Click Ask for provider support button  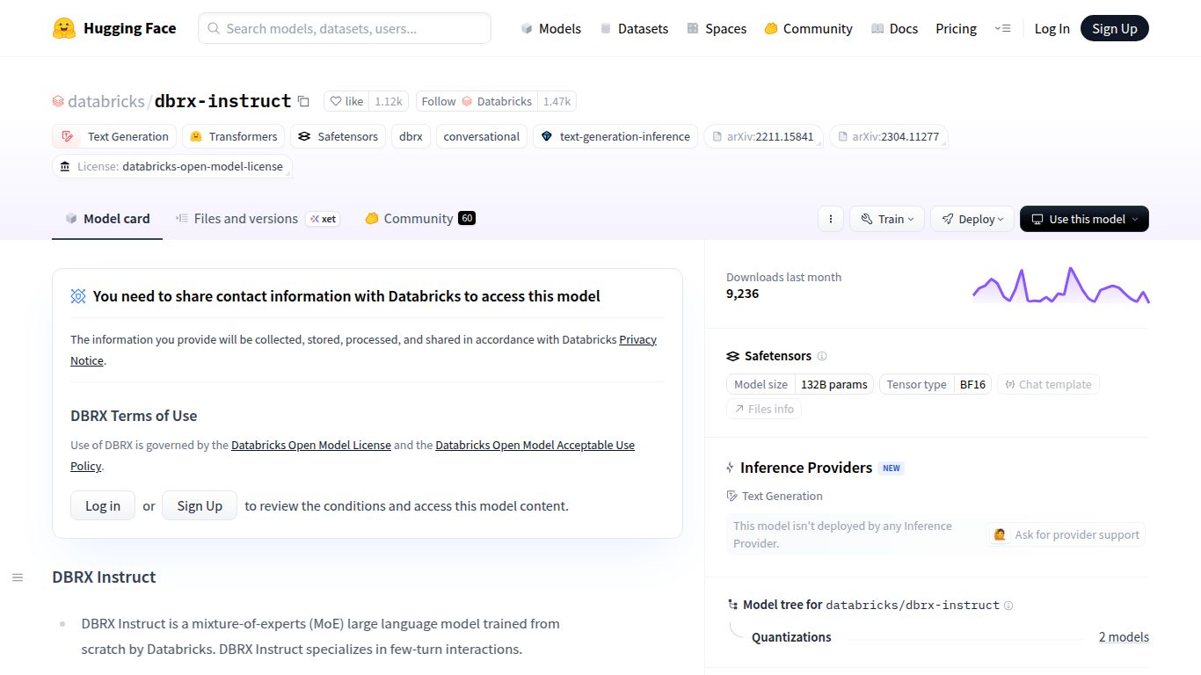[x=1066, y=534]
